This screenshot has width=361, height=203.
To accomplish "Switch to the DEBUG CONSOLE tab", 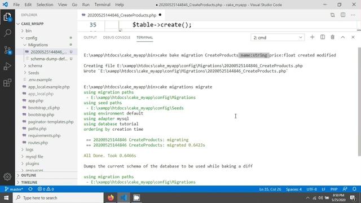I will point(117,37).
